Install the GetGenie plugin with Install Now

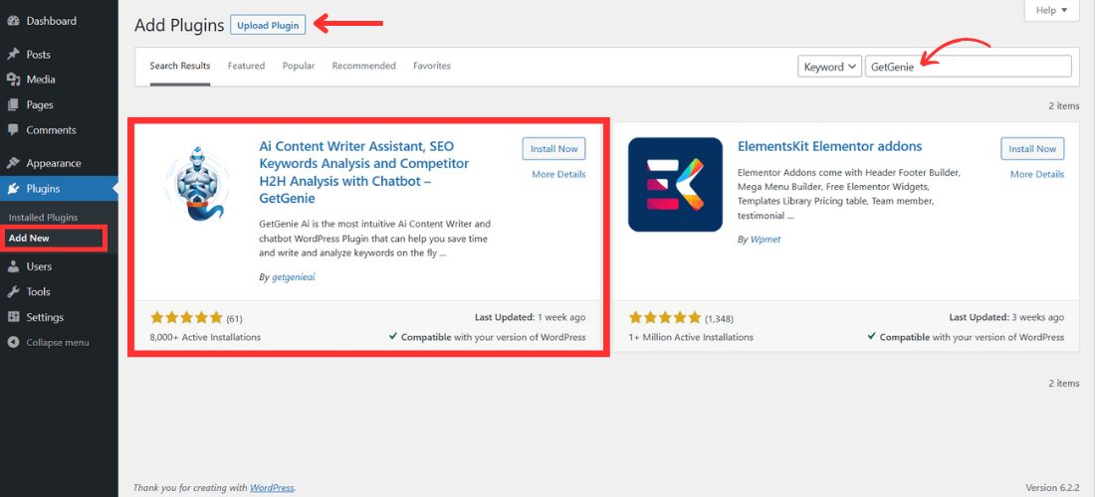coord(553,149)
